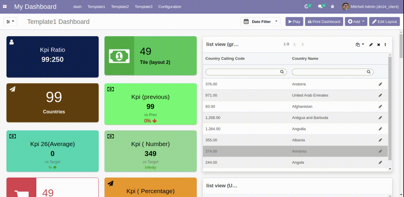Go to next page of list view

[303, 45]
